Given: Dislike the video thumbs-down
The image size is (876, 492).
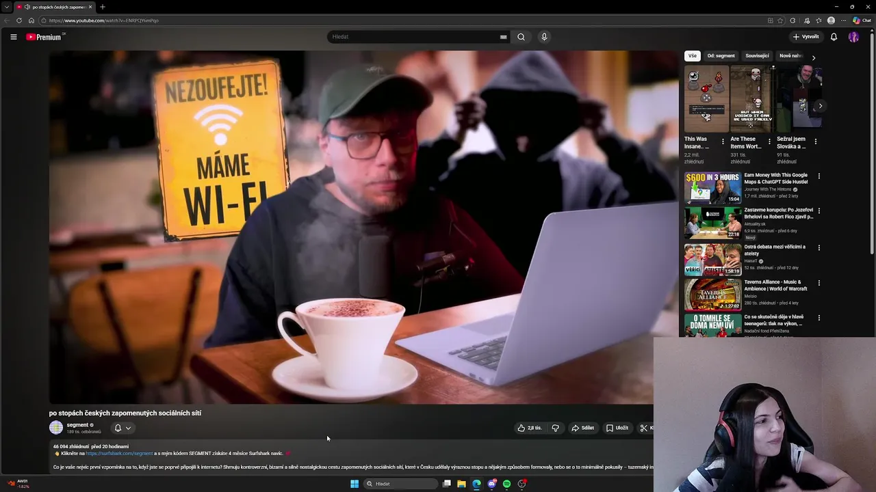Looking at the screenshot, I should pos(556,428).
